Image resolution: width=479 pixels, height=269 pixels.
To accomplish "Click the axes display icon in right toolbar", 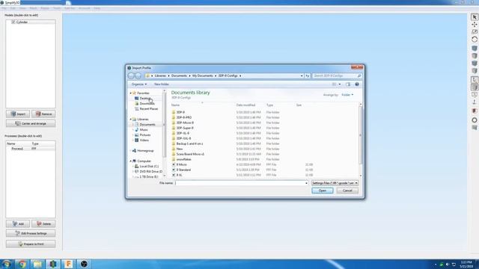I will coord(475,80).
